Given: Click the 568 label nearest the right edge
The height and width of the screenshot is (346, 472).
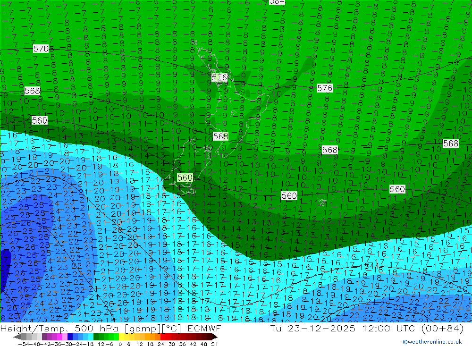Looking at the screenshot, I should pyautogui.click(x=451, y=143).
